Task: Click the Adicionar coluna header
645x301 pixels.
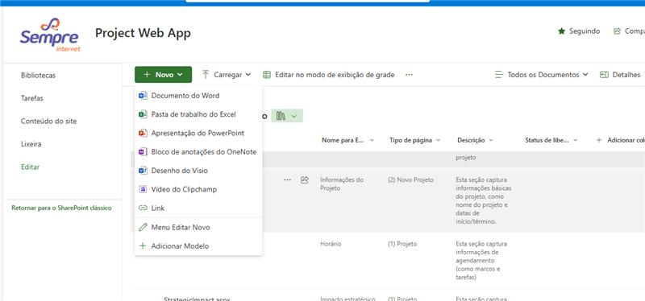Action: click(620, 140)
